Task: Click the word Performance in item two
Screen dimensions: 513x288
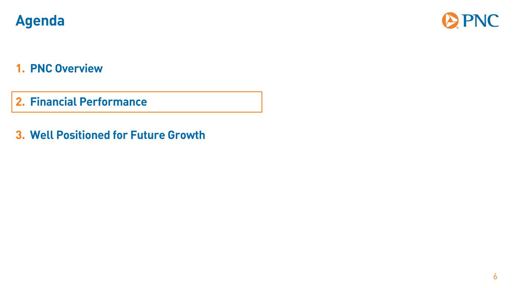Action: (x=113, y=102)
